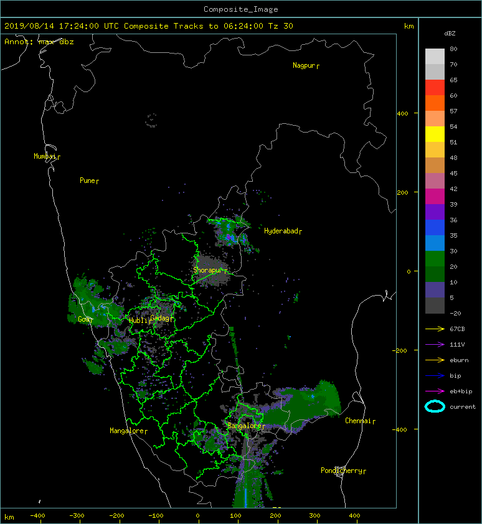Click the eburn legend label
Image resolution: width=482 pixels, height=524 pixels.
point(459,360)
